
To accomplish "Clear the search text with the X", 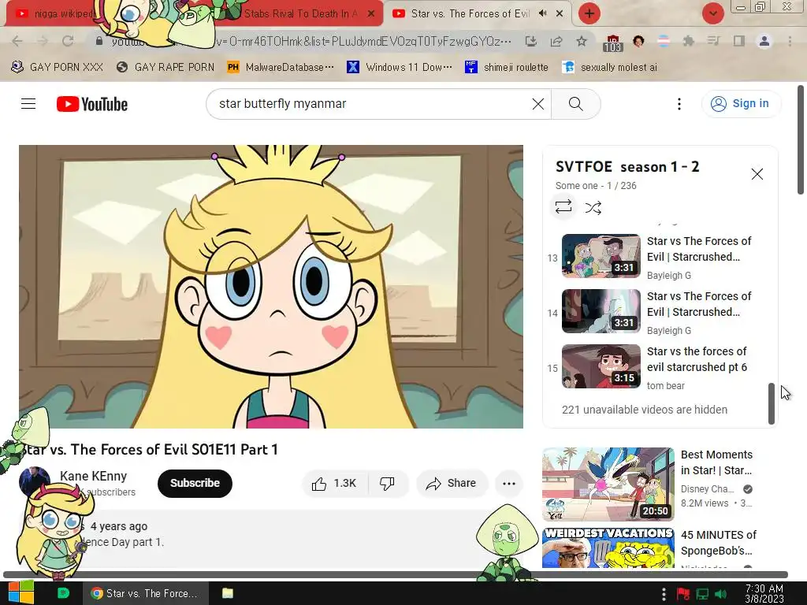I will pos(537,104).
